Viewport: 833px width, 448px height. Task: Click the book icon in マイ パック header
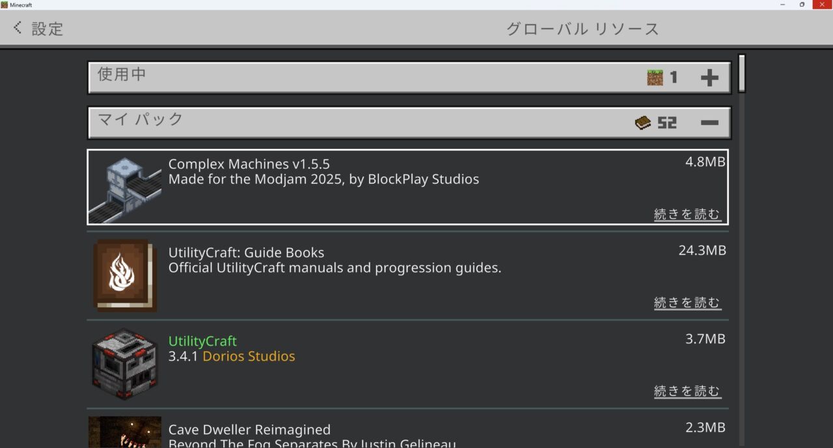click(643, 122)
